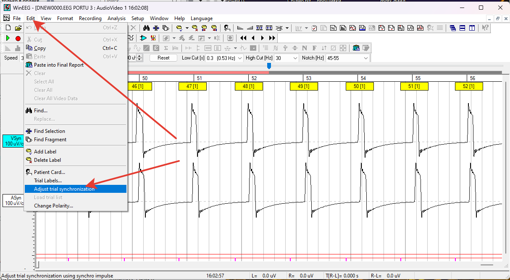The width and height of the screenshot is (510, 280).
Task: Click the blue time position slider thumb
Action: [x=269, y=66]
